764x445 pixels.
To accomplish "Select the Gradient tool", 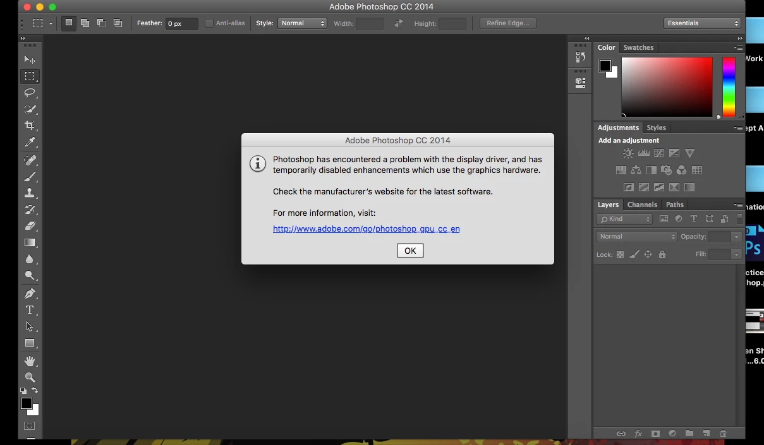I will click(x=30, y=242).
